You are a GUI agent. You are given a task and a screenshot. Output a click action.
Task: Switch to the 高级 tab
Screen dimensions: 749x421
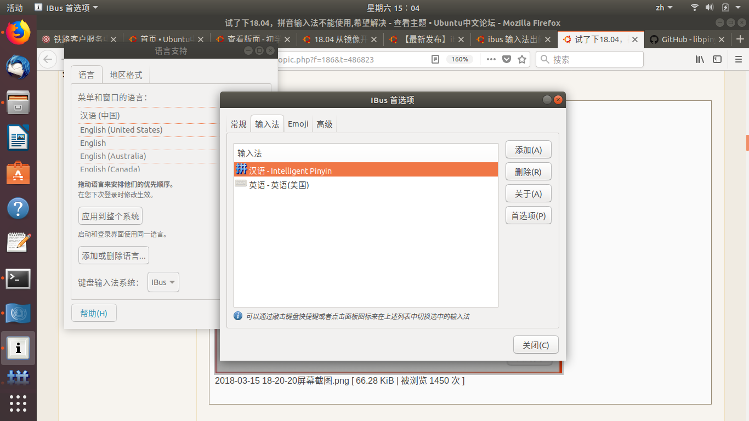[x=325, y=124]
